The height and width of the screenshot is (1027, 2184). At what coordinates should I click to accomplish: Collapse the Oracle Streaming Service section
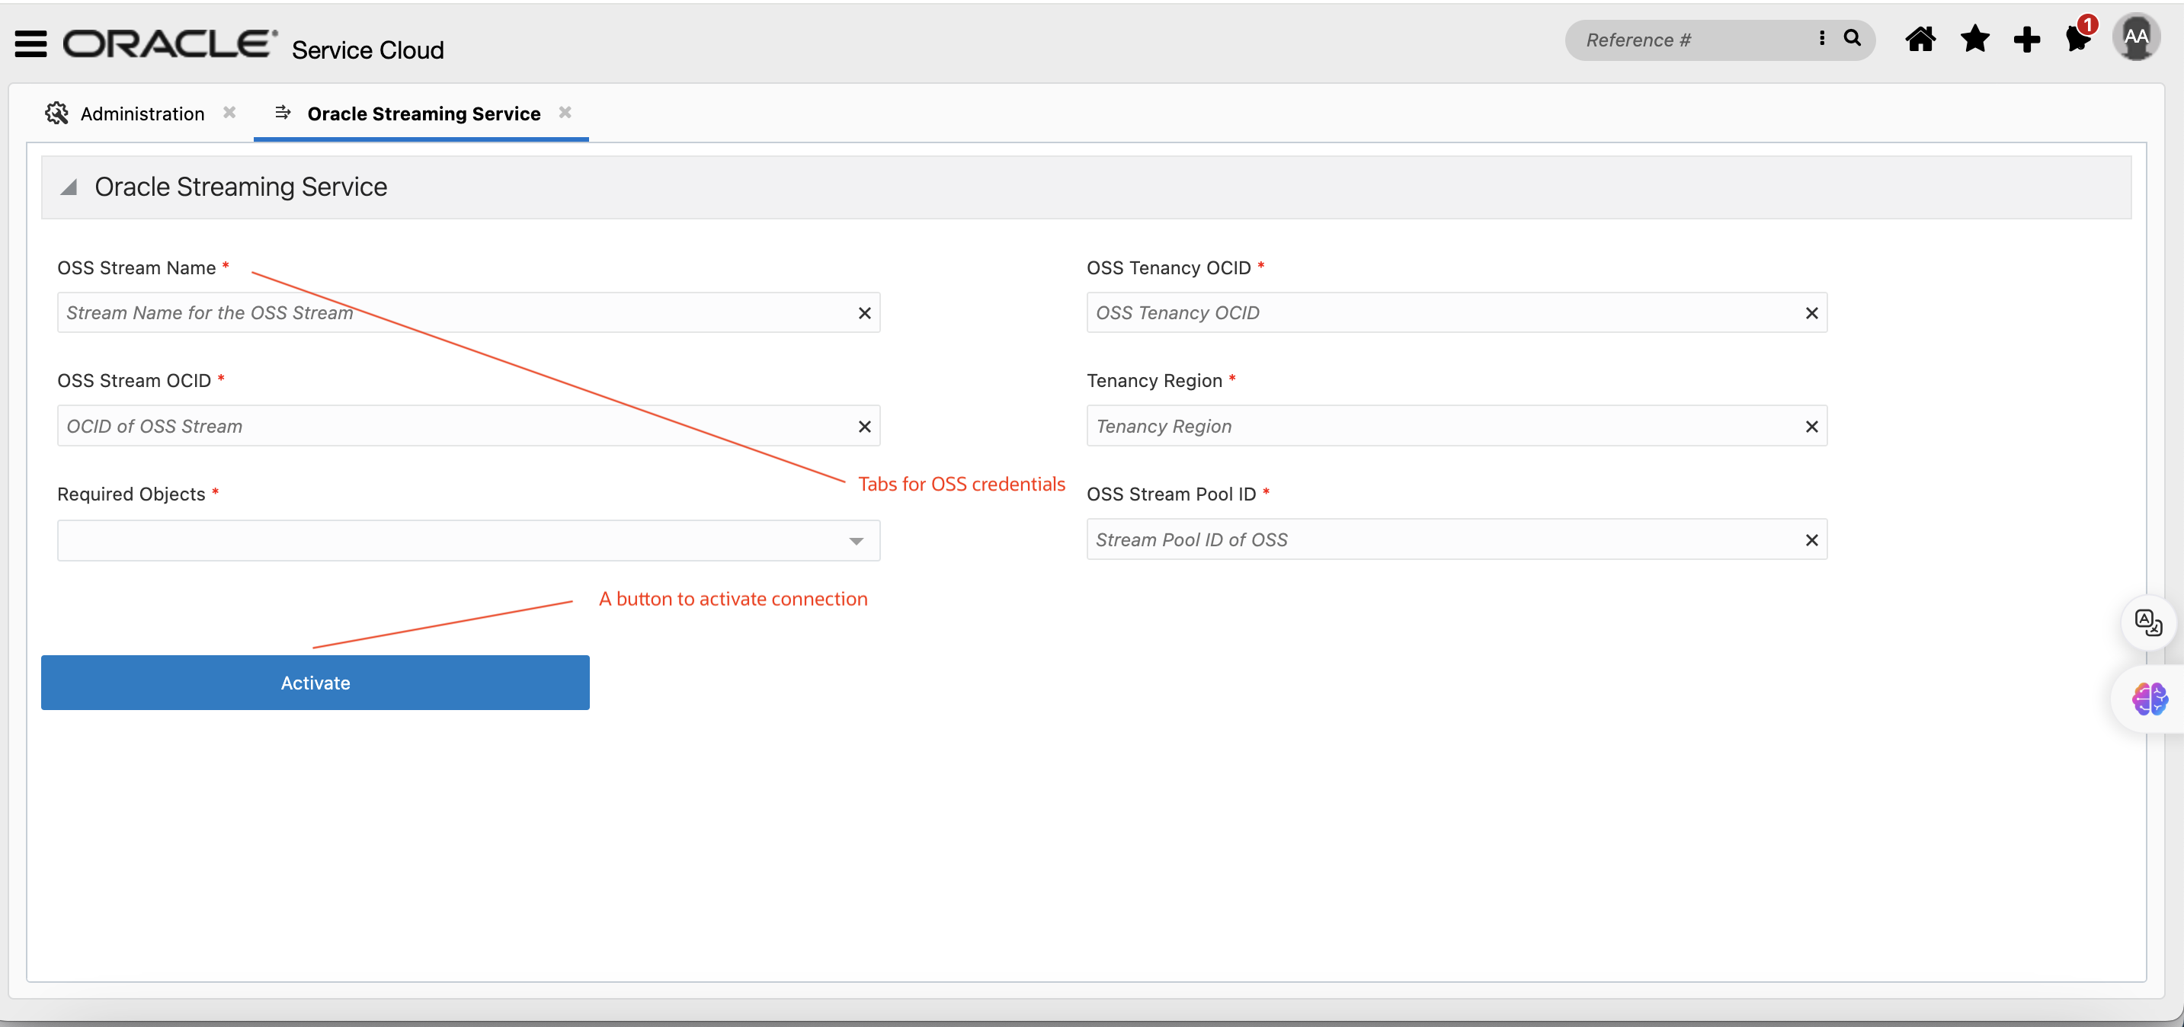tap(69, 187)
